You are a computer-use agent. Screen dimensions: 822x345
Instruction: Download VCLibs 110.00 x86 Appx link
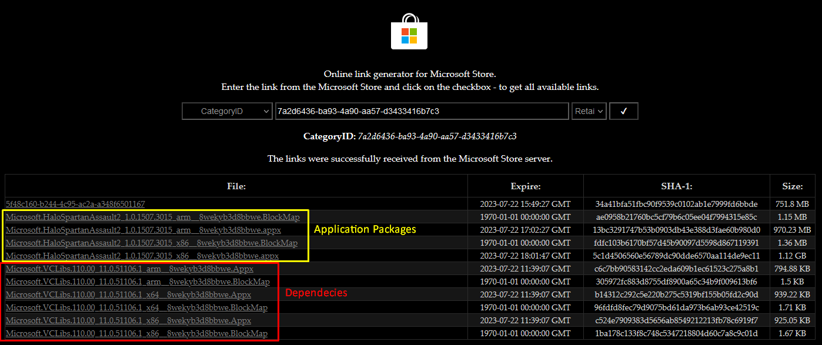click(128, 320)
